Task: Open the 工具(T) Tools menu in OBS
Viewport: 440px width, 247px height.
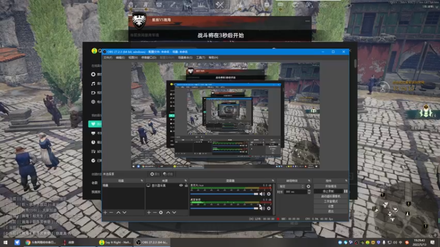Action: tap(200, 58)
